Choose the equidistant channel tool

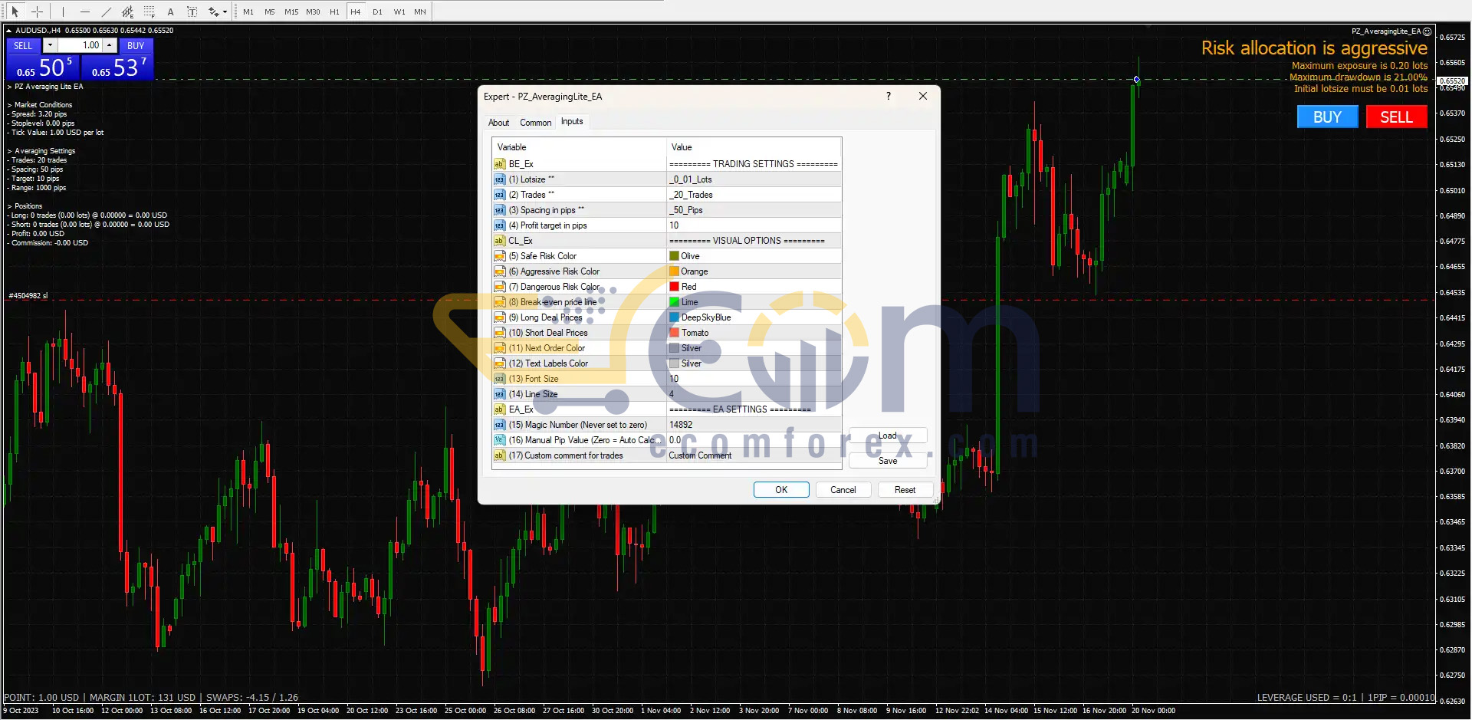tap(127, 12)
